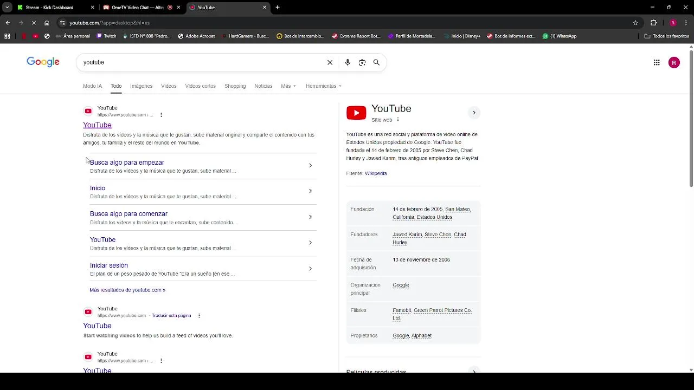Click Green Parrot Pictures Co. Ltd. link

tap(432, 314)
